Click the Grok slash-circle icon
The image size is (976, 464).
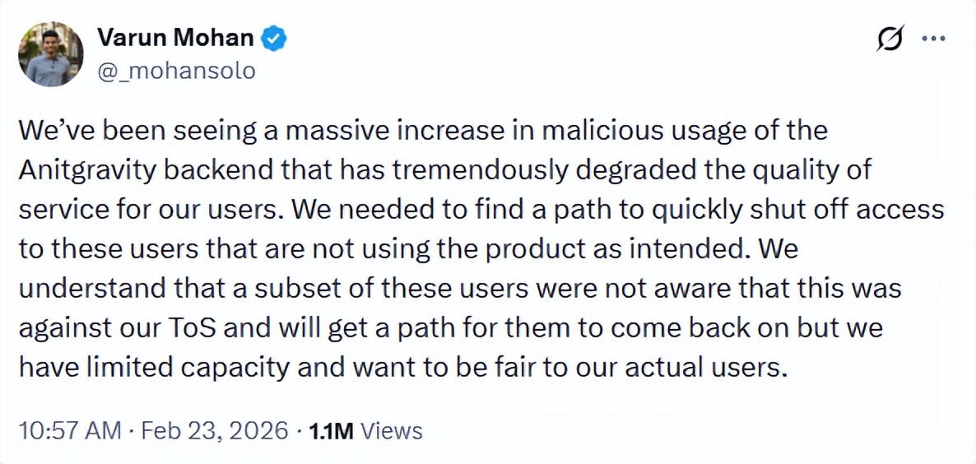pyautogui.click(x=890, y=39)
